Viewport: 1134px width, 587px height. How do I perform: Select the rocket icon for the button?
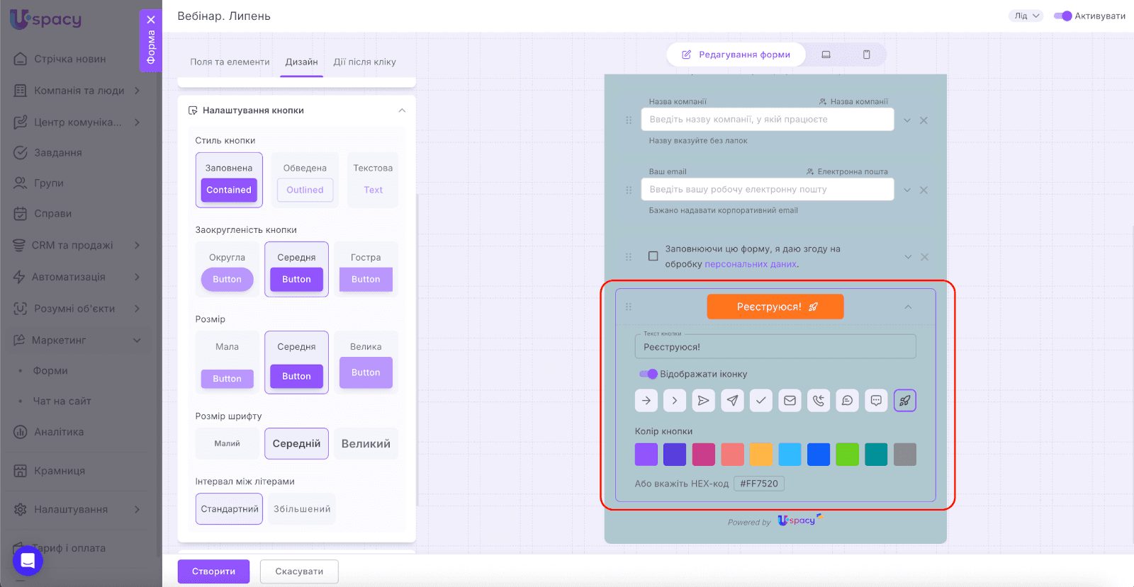[x=904, y=401]
